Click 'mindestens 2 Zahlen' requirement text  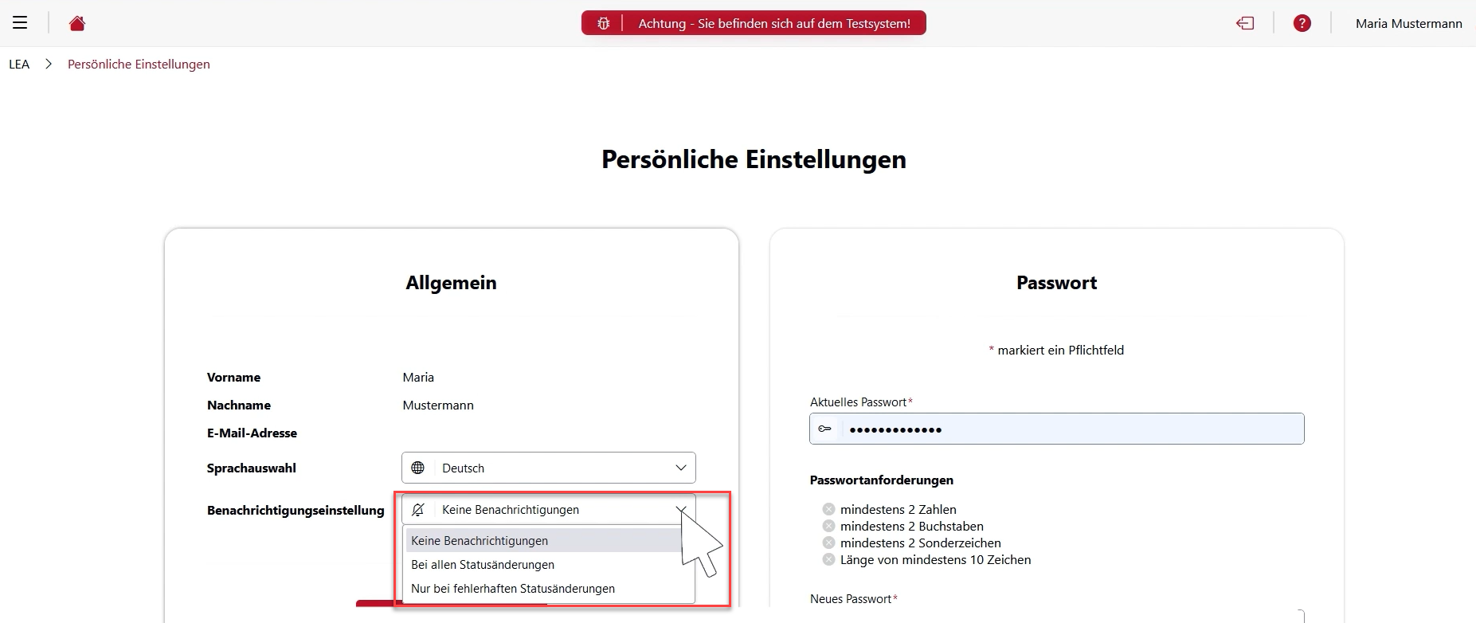(899, 510)
